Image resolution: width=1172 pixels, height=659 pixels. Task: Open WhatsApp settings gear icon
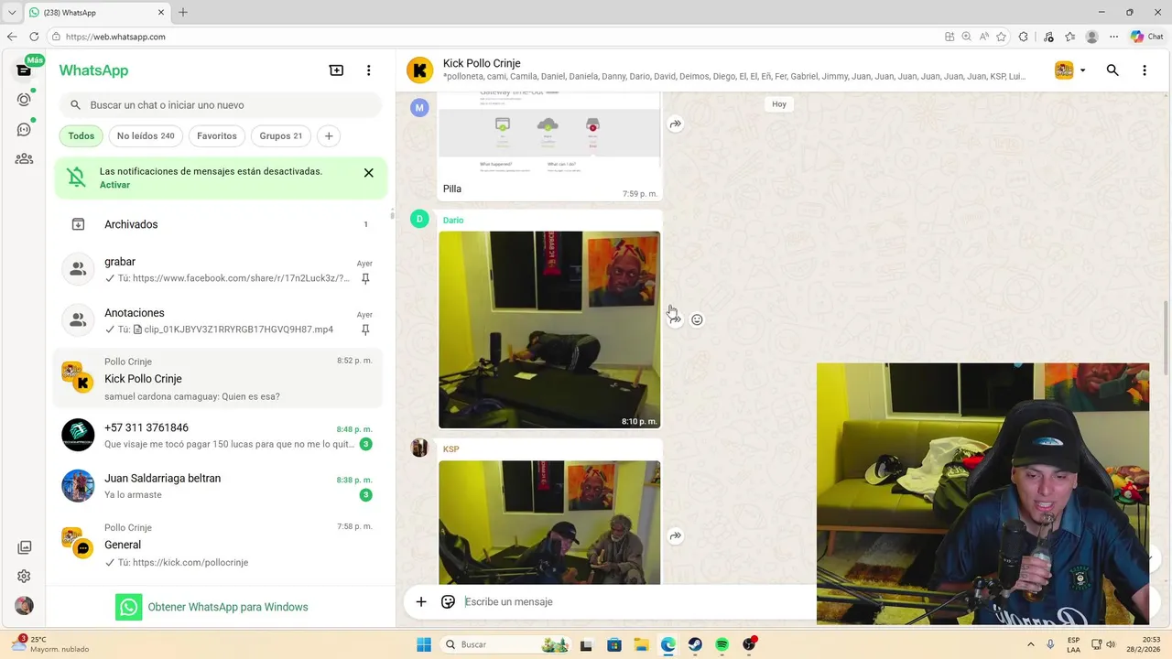(x=25, y=577)
